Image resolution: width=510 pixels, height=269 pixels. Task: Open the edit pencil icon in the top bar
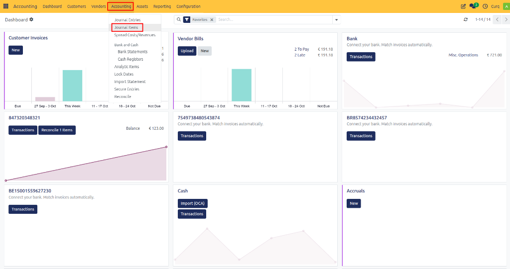(x=463, y=6)
